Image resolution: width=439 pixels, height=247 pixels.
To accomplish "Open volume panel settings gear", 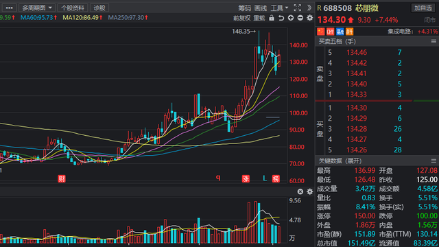I will click(x=309, y=191).
